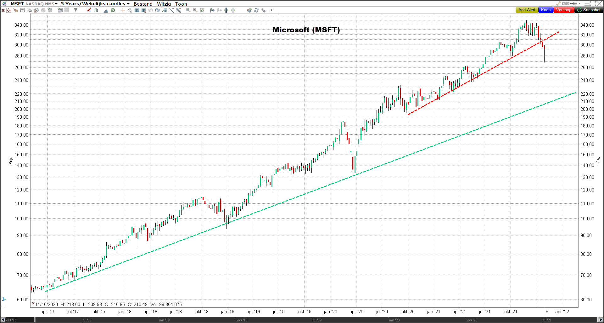Click the red X delete icon in toolbar
The width and height of the screenshot is (604, 323).
click(x=3, y=10)
